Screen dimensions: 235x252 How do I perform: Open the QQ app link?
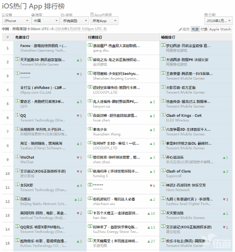pyautogui.click(x=23, y=115)
